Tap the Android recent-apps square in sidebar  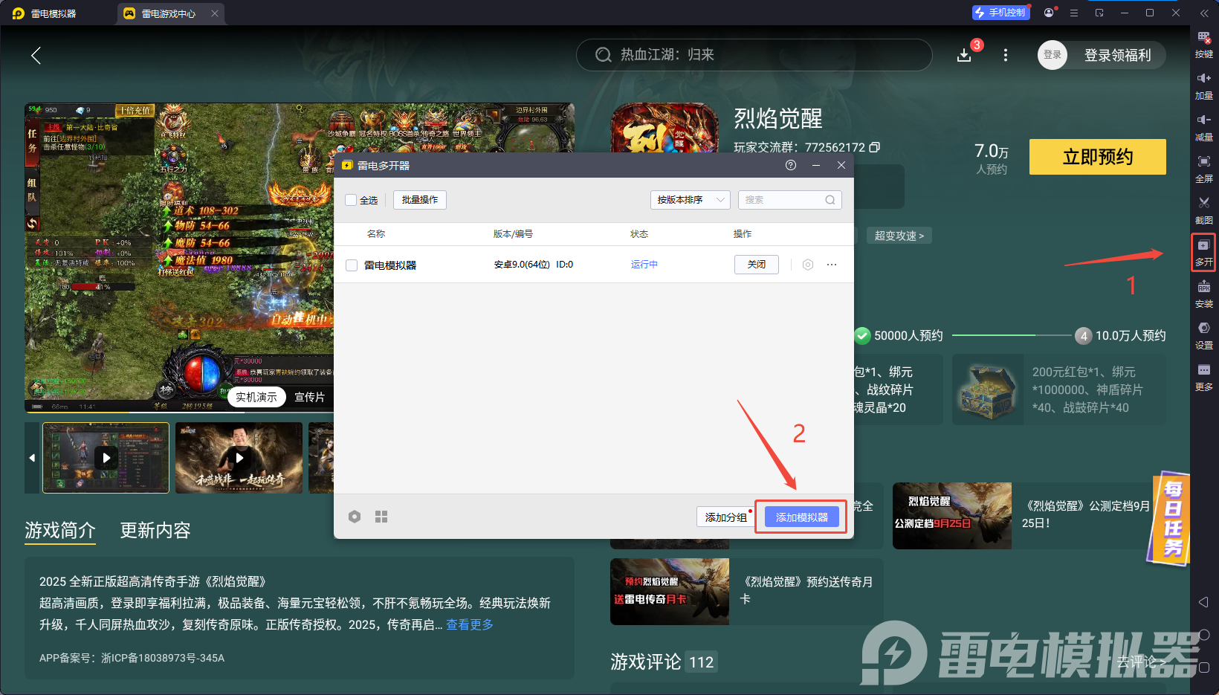1204,667
